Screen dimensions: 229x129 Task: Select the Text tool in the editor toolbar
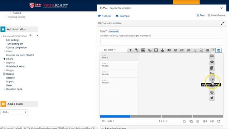click(130, 50)
